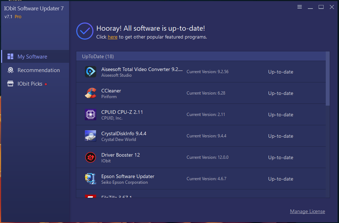
Task: Go to the IObit Picks section
Action: [35, 83]
